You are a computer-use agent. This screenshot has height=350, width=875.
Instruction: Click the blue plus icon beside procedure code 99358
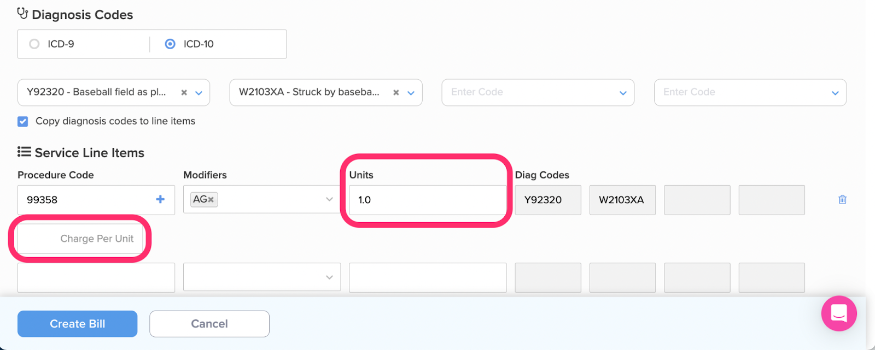coord(160,199)
